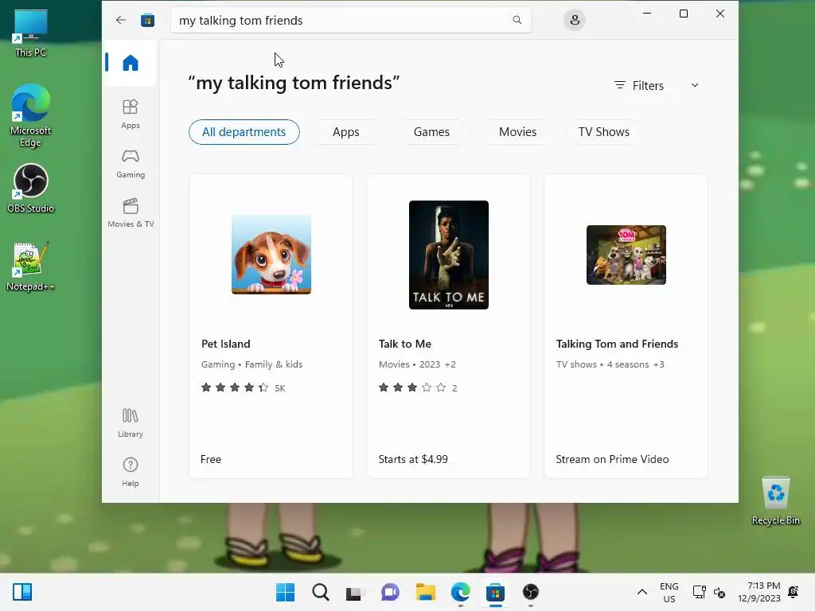Expand the Filters dropdown

(x=657, y=86)
